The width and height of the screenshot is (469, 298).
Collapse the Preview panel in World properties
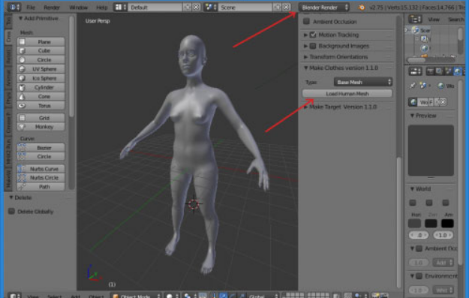point(412,116)
